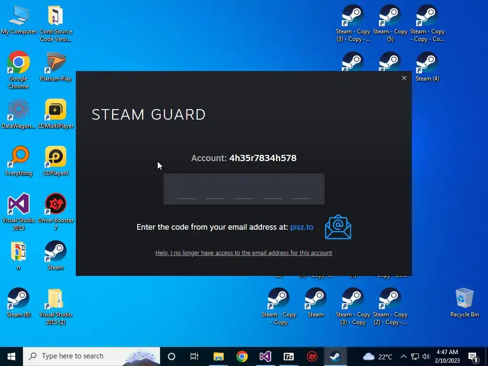The width and height of the screenshot is (488, 366).
Task: Click the 'Help, I no longer have access' link
Action: [x=244, y=253]
